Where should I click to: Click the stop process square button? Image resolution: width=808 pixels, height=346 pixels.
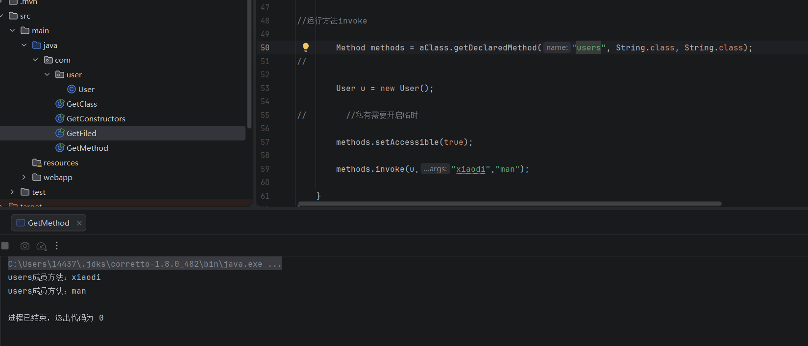5,246
